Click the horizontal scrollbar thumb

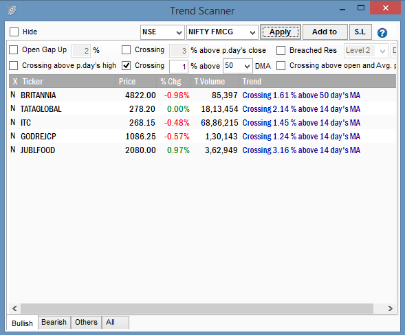click(x=197, y=308)
